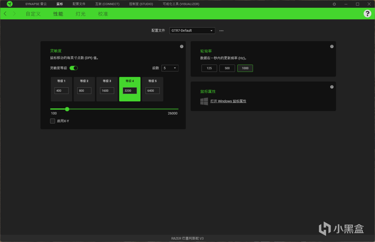Close the Synapse window
The width and height of the screenshot is (375, 242).
tap(369, 4)
